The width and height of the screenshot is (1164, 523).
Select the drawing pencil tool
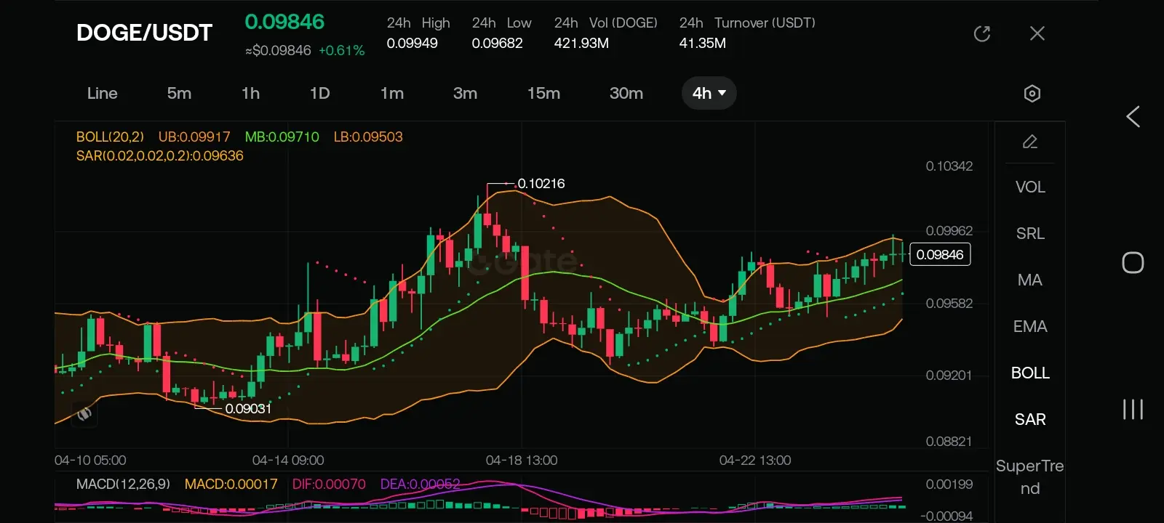click(x=1030, y=142)
